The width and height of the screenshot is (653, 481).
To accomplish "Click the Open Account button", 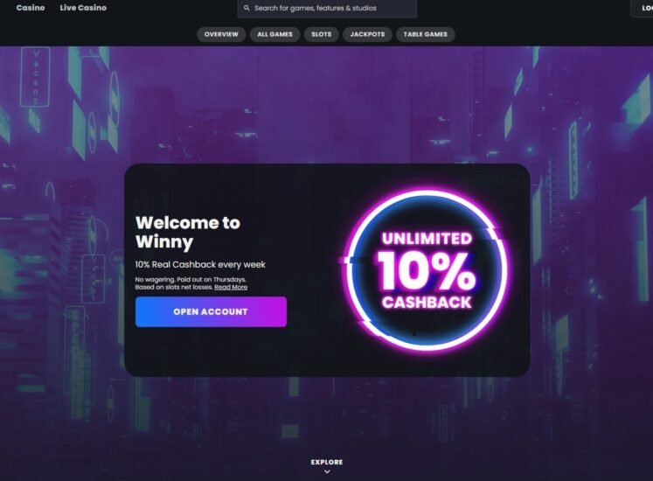I will [x=211, y=311].
